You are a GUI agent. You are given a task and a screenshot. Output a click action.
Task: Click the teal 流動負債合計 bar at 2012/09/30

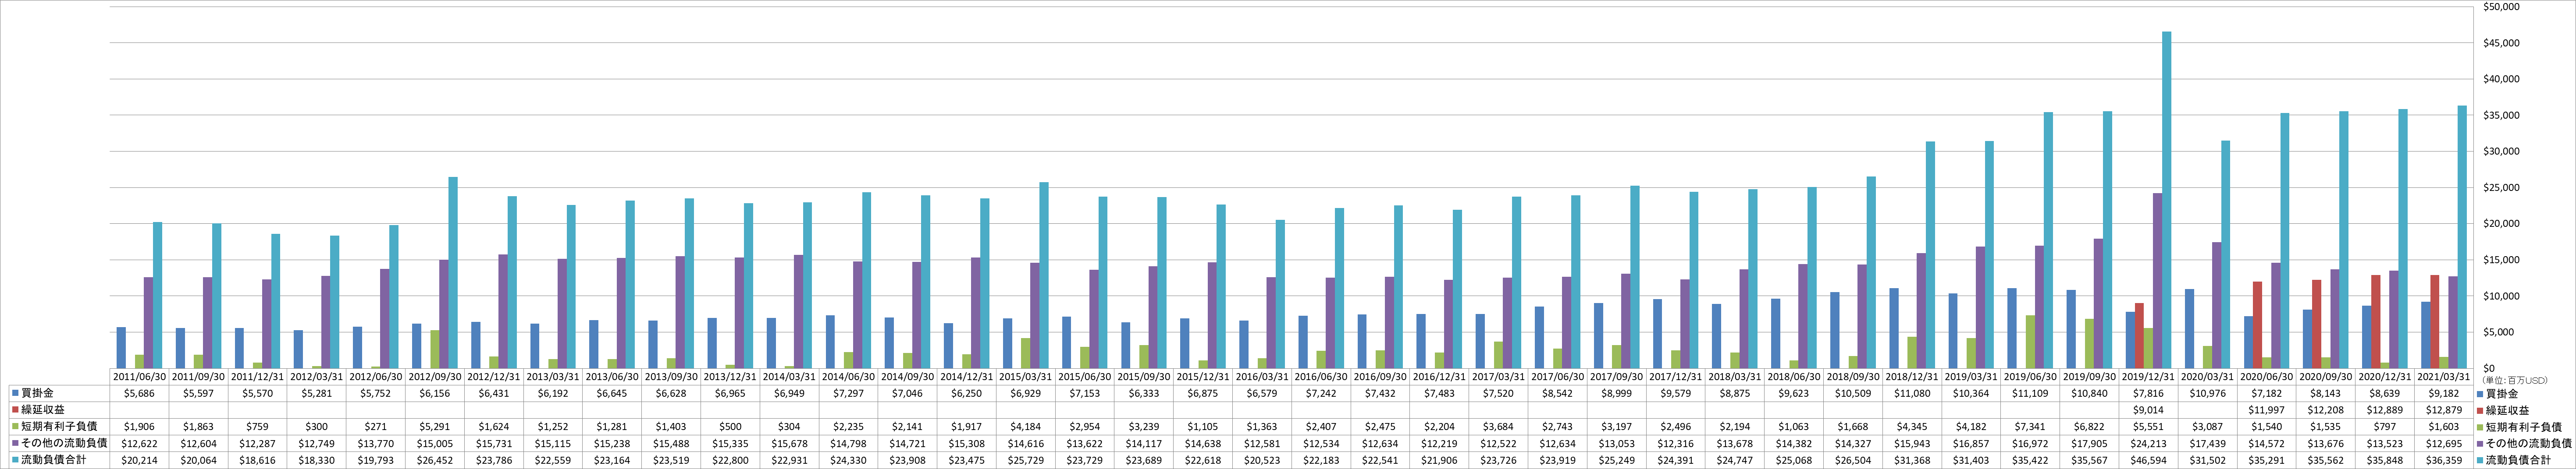[x=453, y=273]
